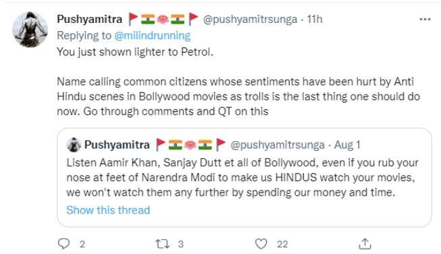Screen dimensions: 441x254
Task: Click the reply speech bubble icon
Action: (63, 244)
